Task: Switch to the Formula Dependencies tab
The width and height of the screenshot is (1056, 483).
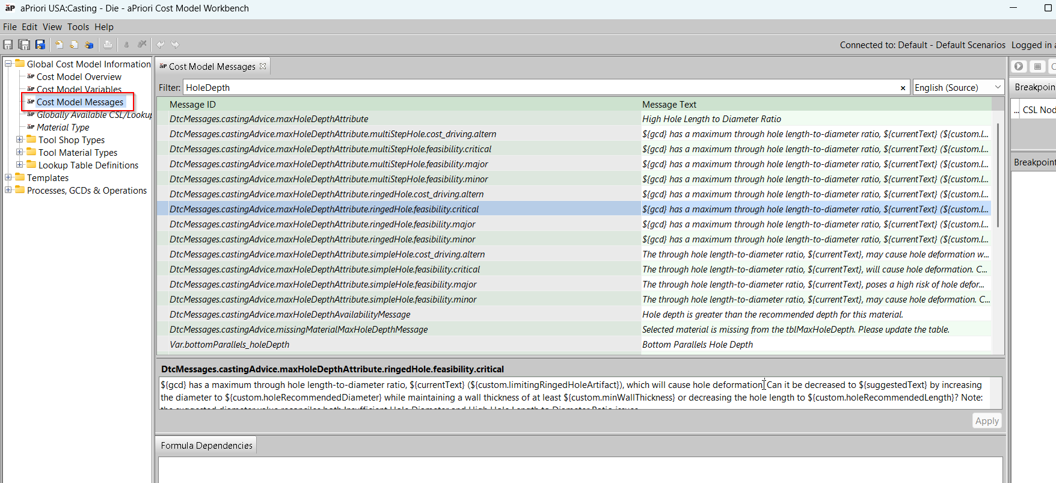Action: pyautogui.click(x=206, y=446)
